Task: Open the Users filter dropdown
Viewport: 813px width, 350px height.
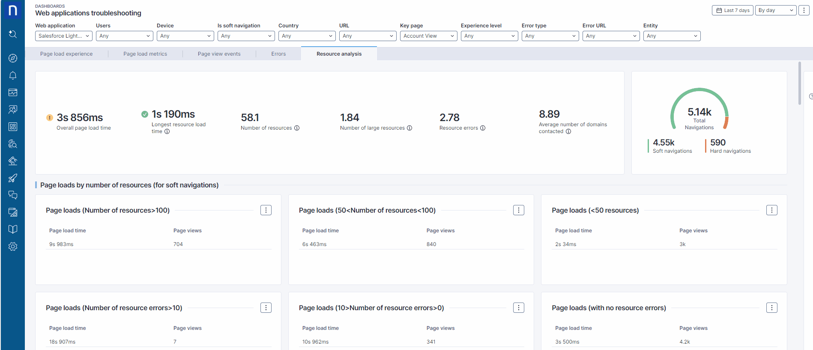Action: coord(125,36)
